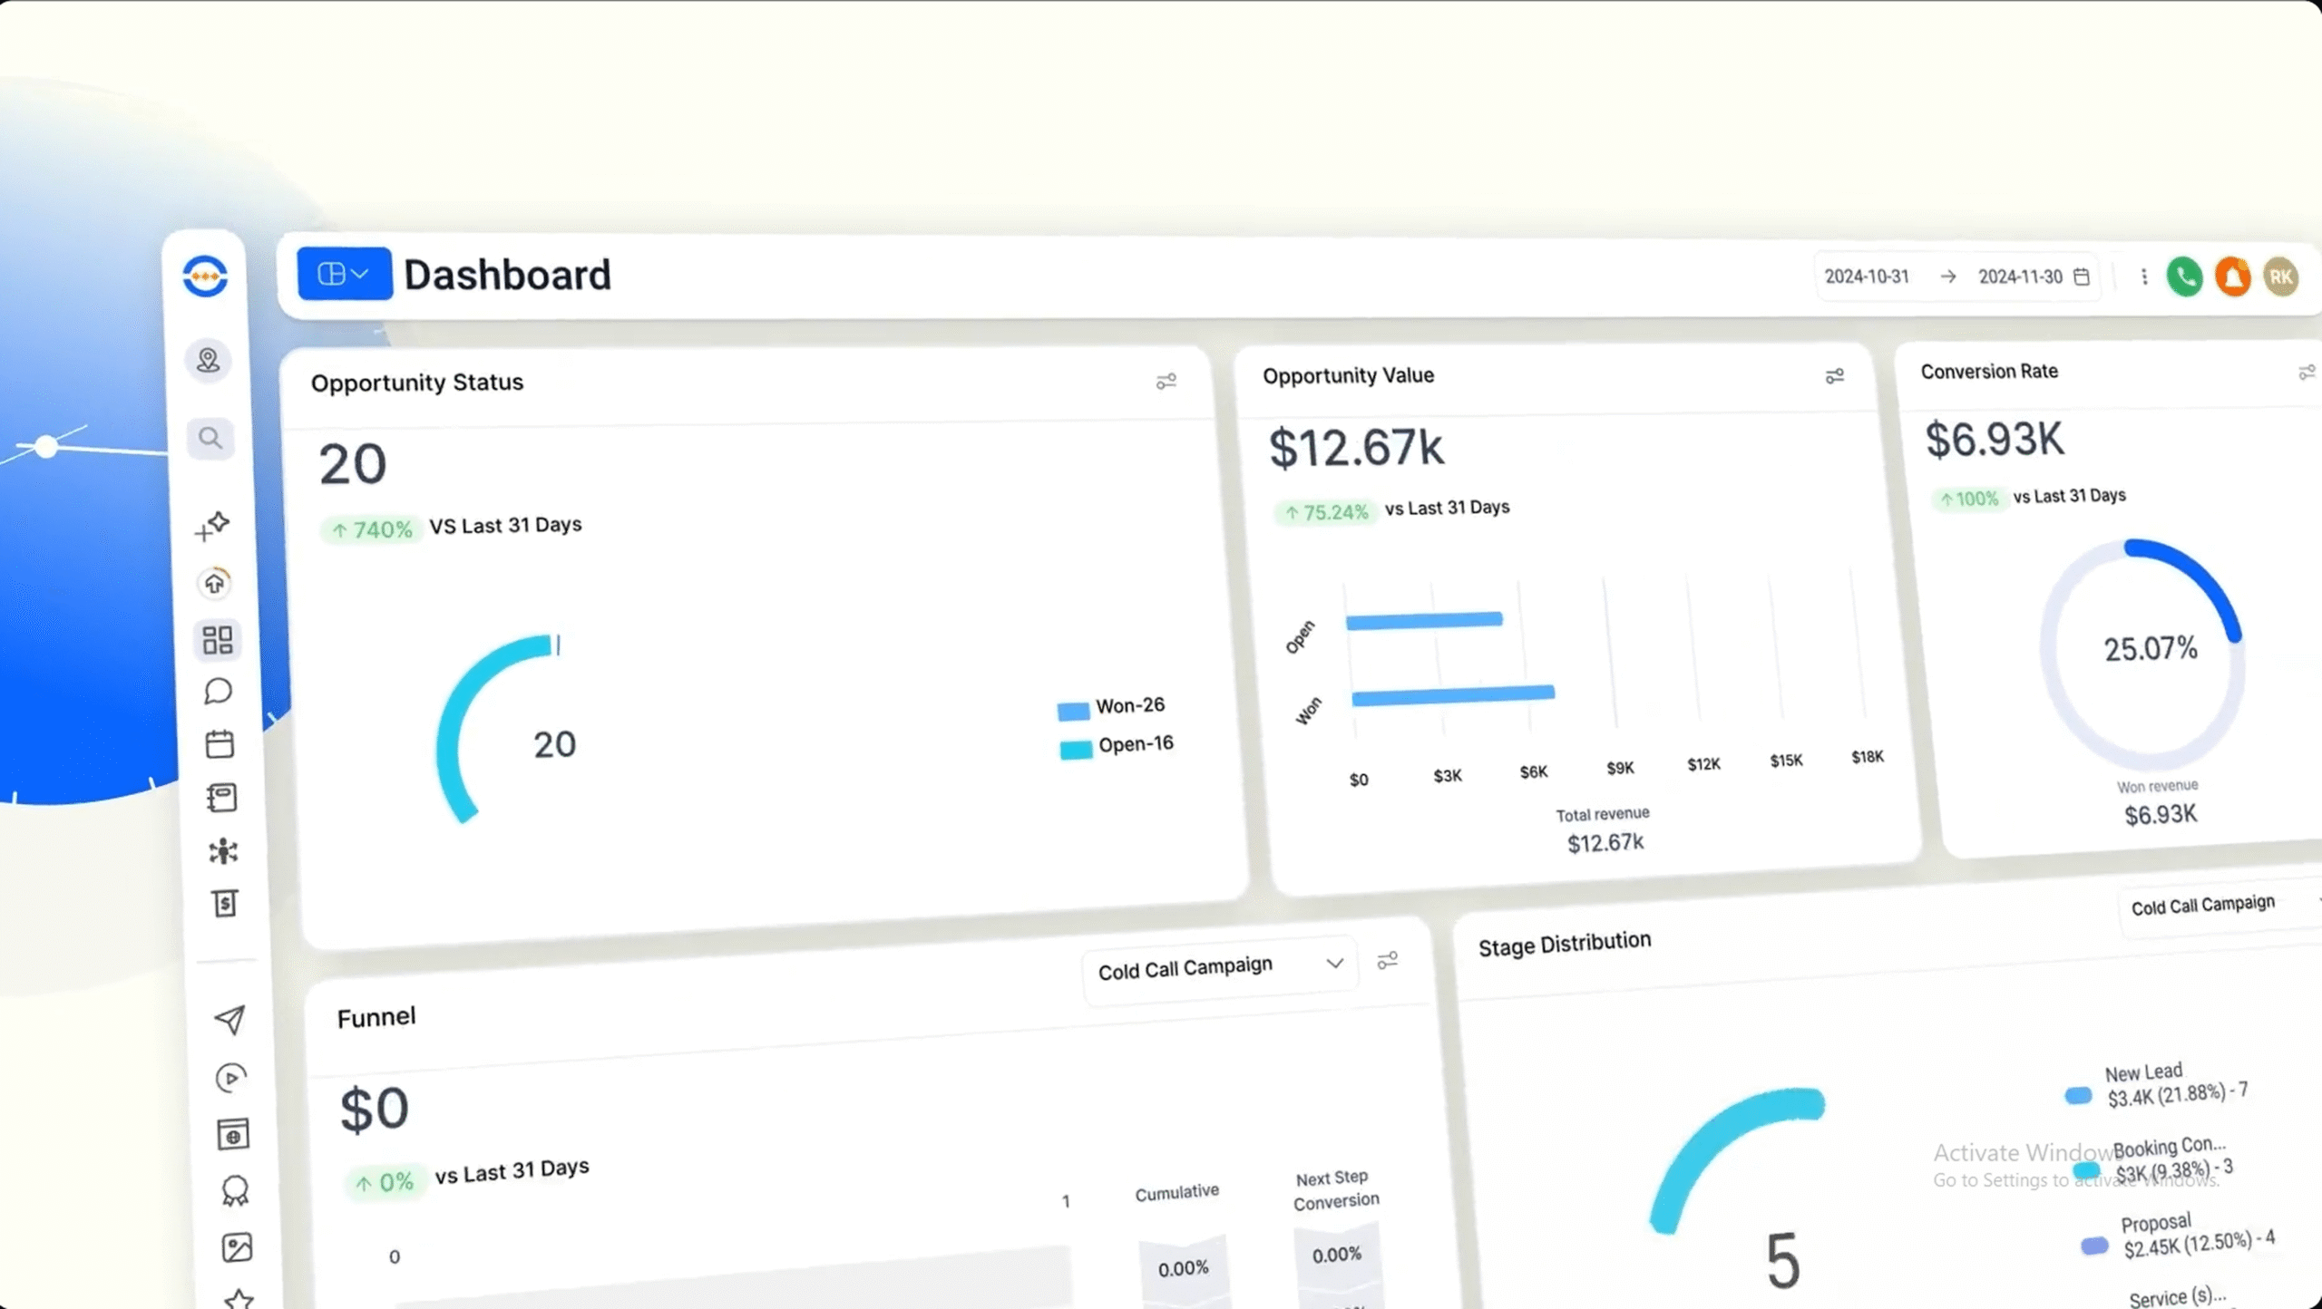Open the orange notifications bell
2322x1309 pixels.
[x=2232, y=276]
